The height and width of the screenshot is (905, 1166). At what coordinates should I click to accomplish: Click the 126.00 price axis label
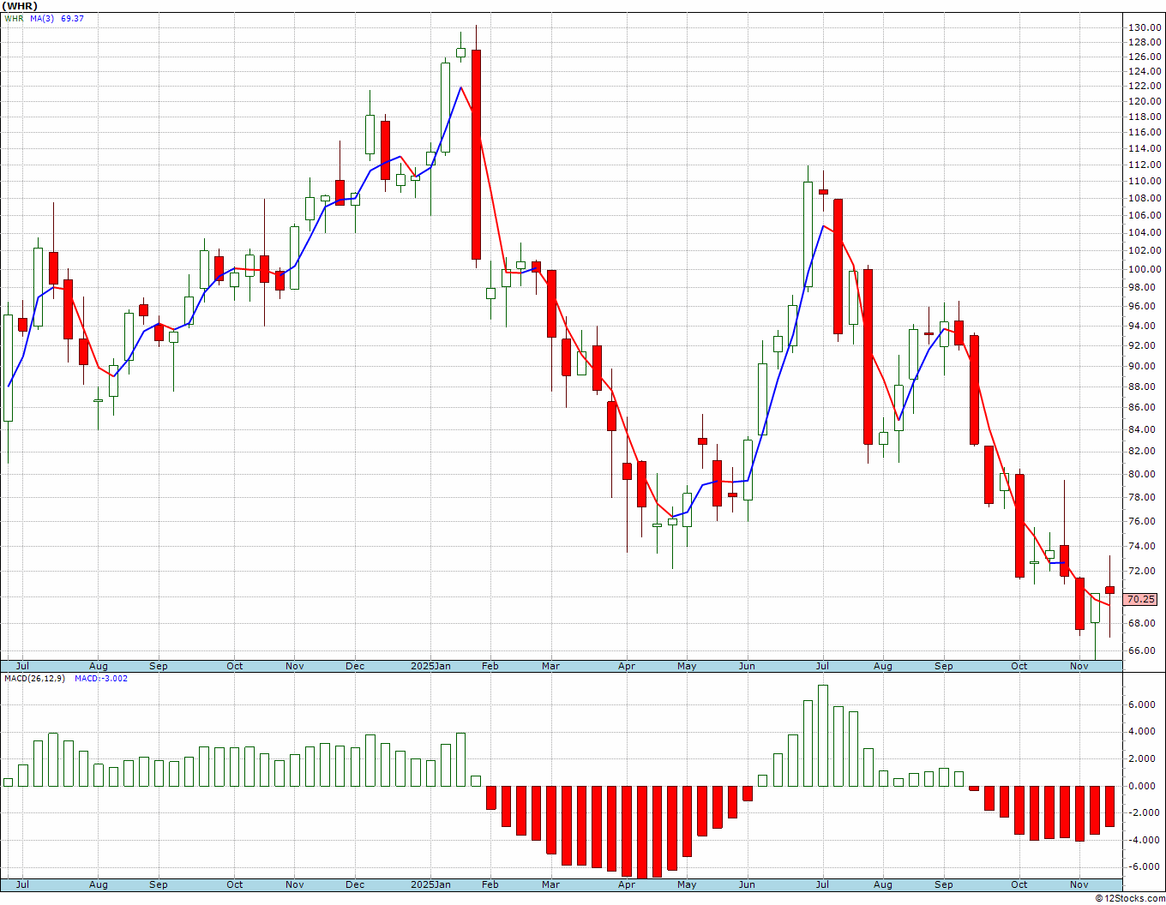pos(1145,57)
